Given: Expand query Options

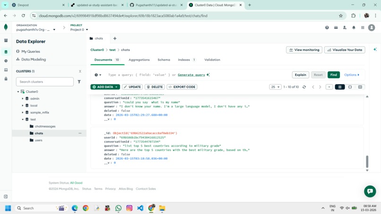Looking at the screenshot, I should coord(352,75).
